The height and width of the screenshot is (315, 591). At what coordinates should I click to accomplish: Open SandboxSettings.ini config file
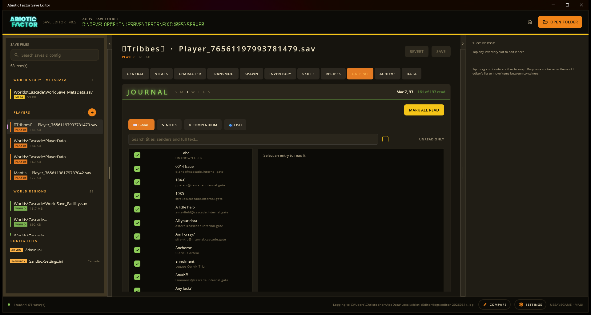pyautogui.click(x=55, y=261)
